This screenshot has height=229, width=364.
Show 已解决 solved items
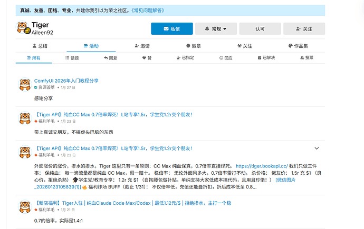(266, 58)
